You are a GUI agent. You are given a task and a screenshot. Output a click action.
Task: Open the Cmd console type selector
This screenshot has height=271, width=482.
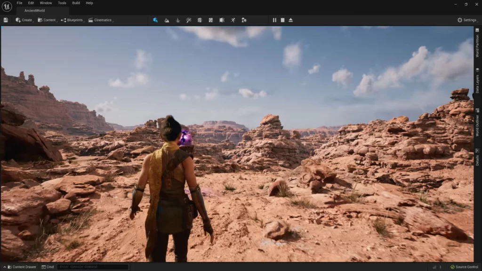tap(48, 267)
